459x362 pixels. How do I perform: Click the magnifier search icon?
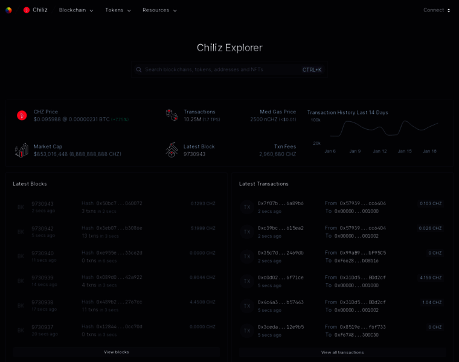(139, 69)
